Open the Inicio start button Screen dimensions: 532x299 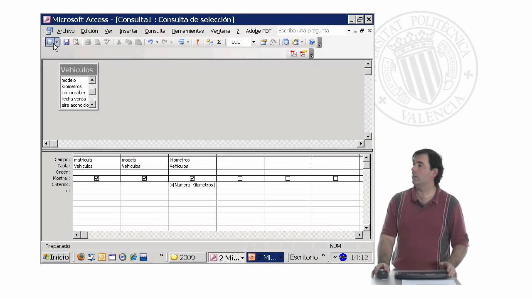pos(56,257)
